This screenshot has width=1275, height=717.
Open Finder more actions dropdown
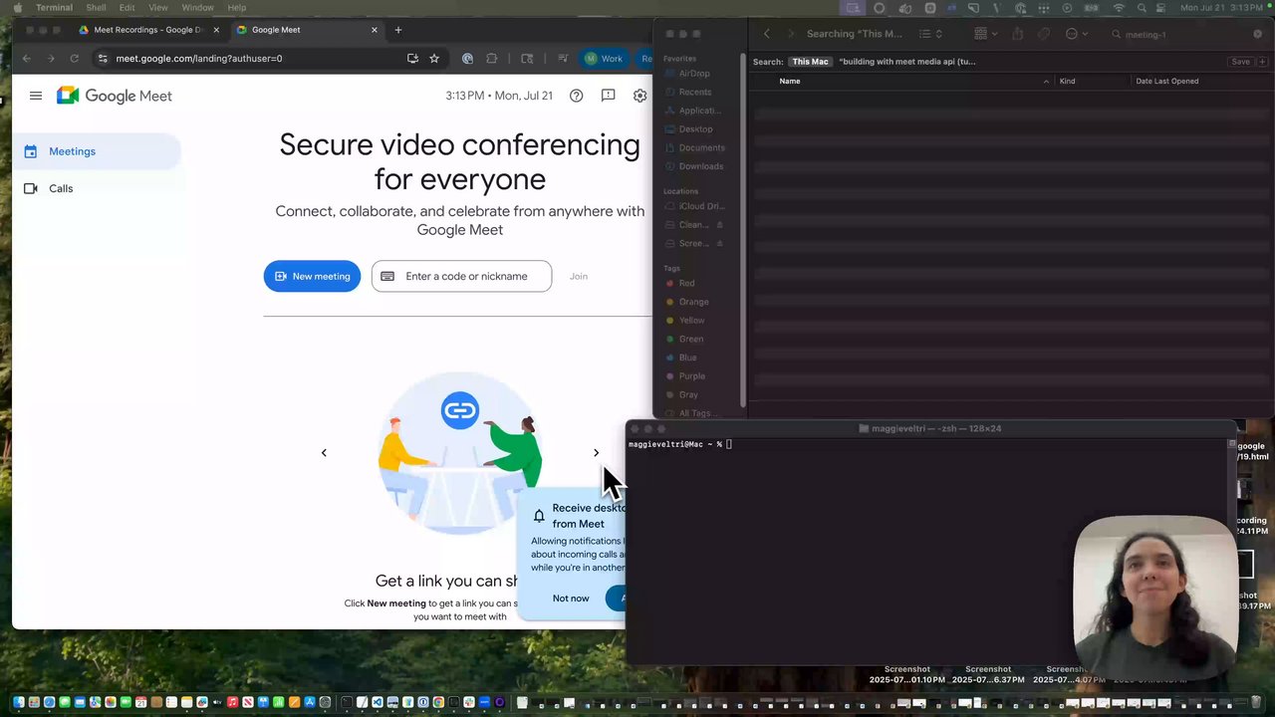[x=1076, y=34]
